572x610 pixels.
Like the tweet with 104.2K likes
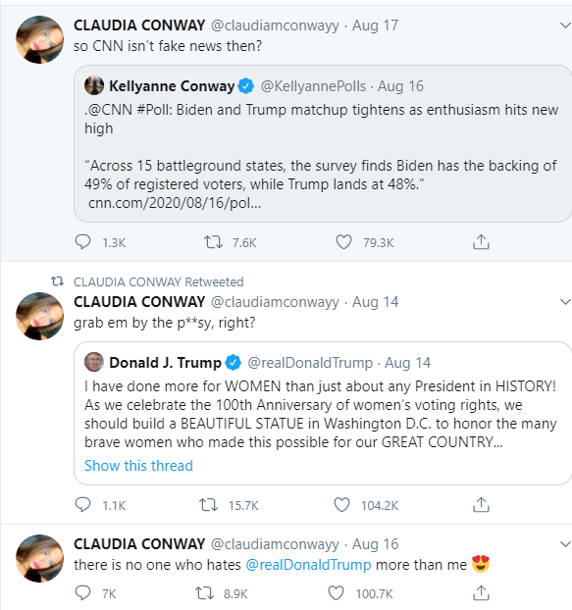point(342,505)
